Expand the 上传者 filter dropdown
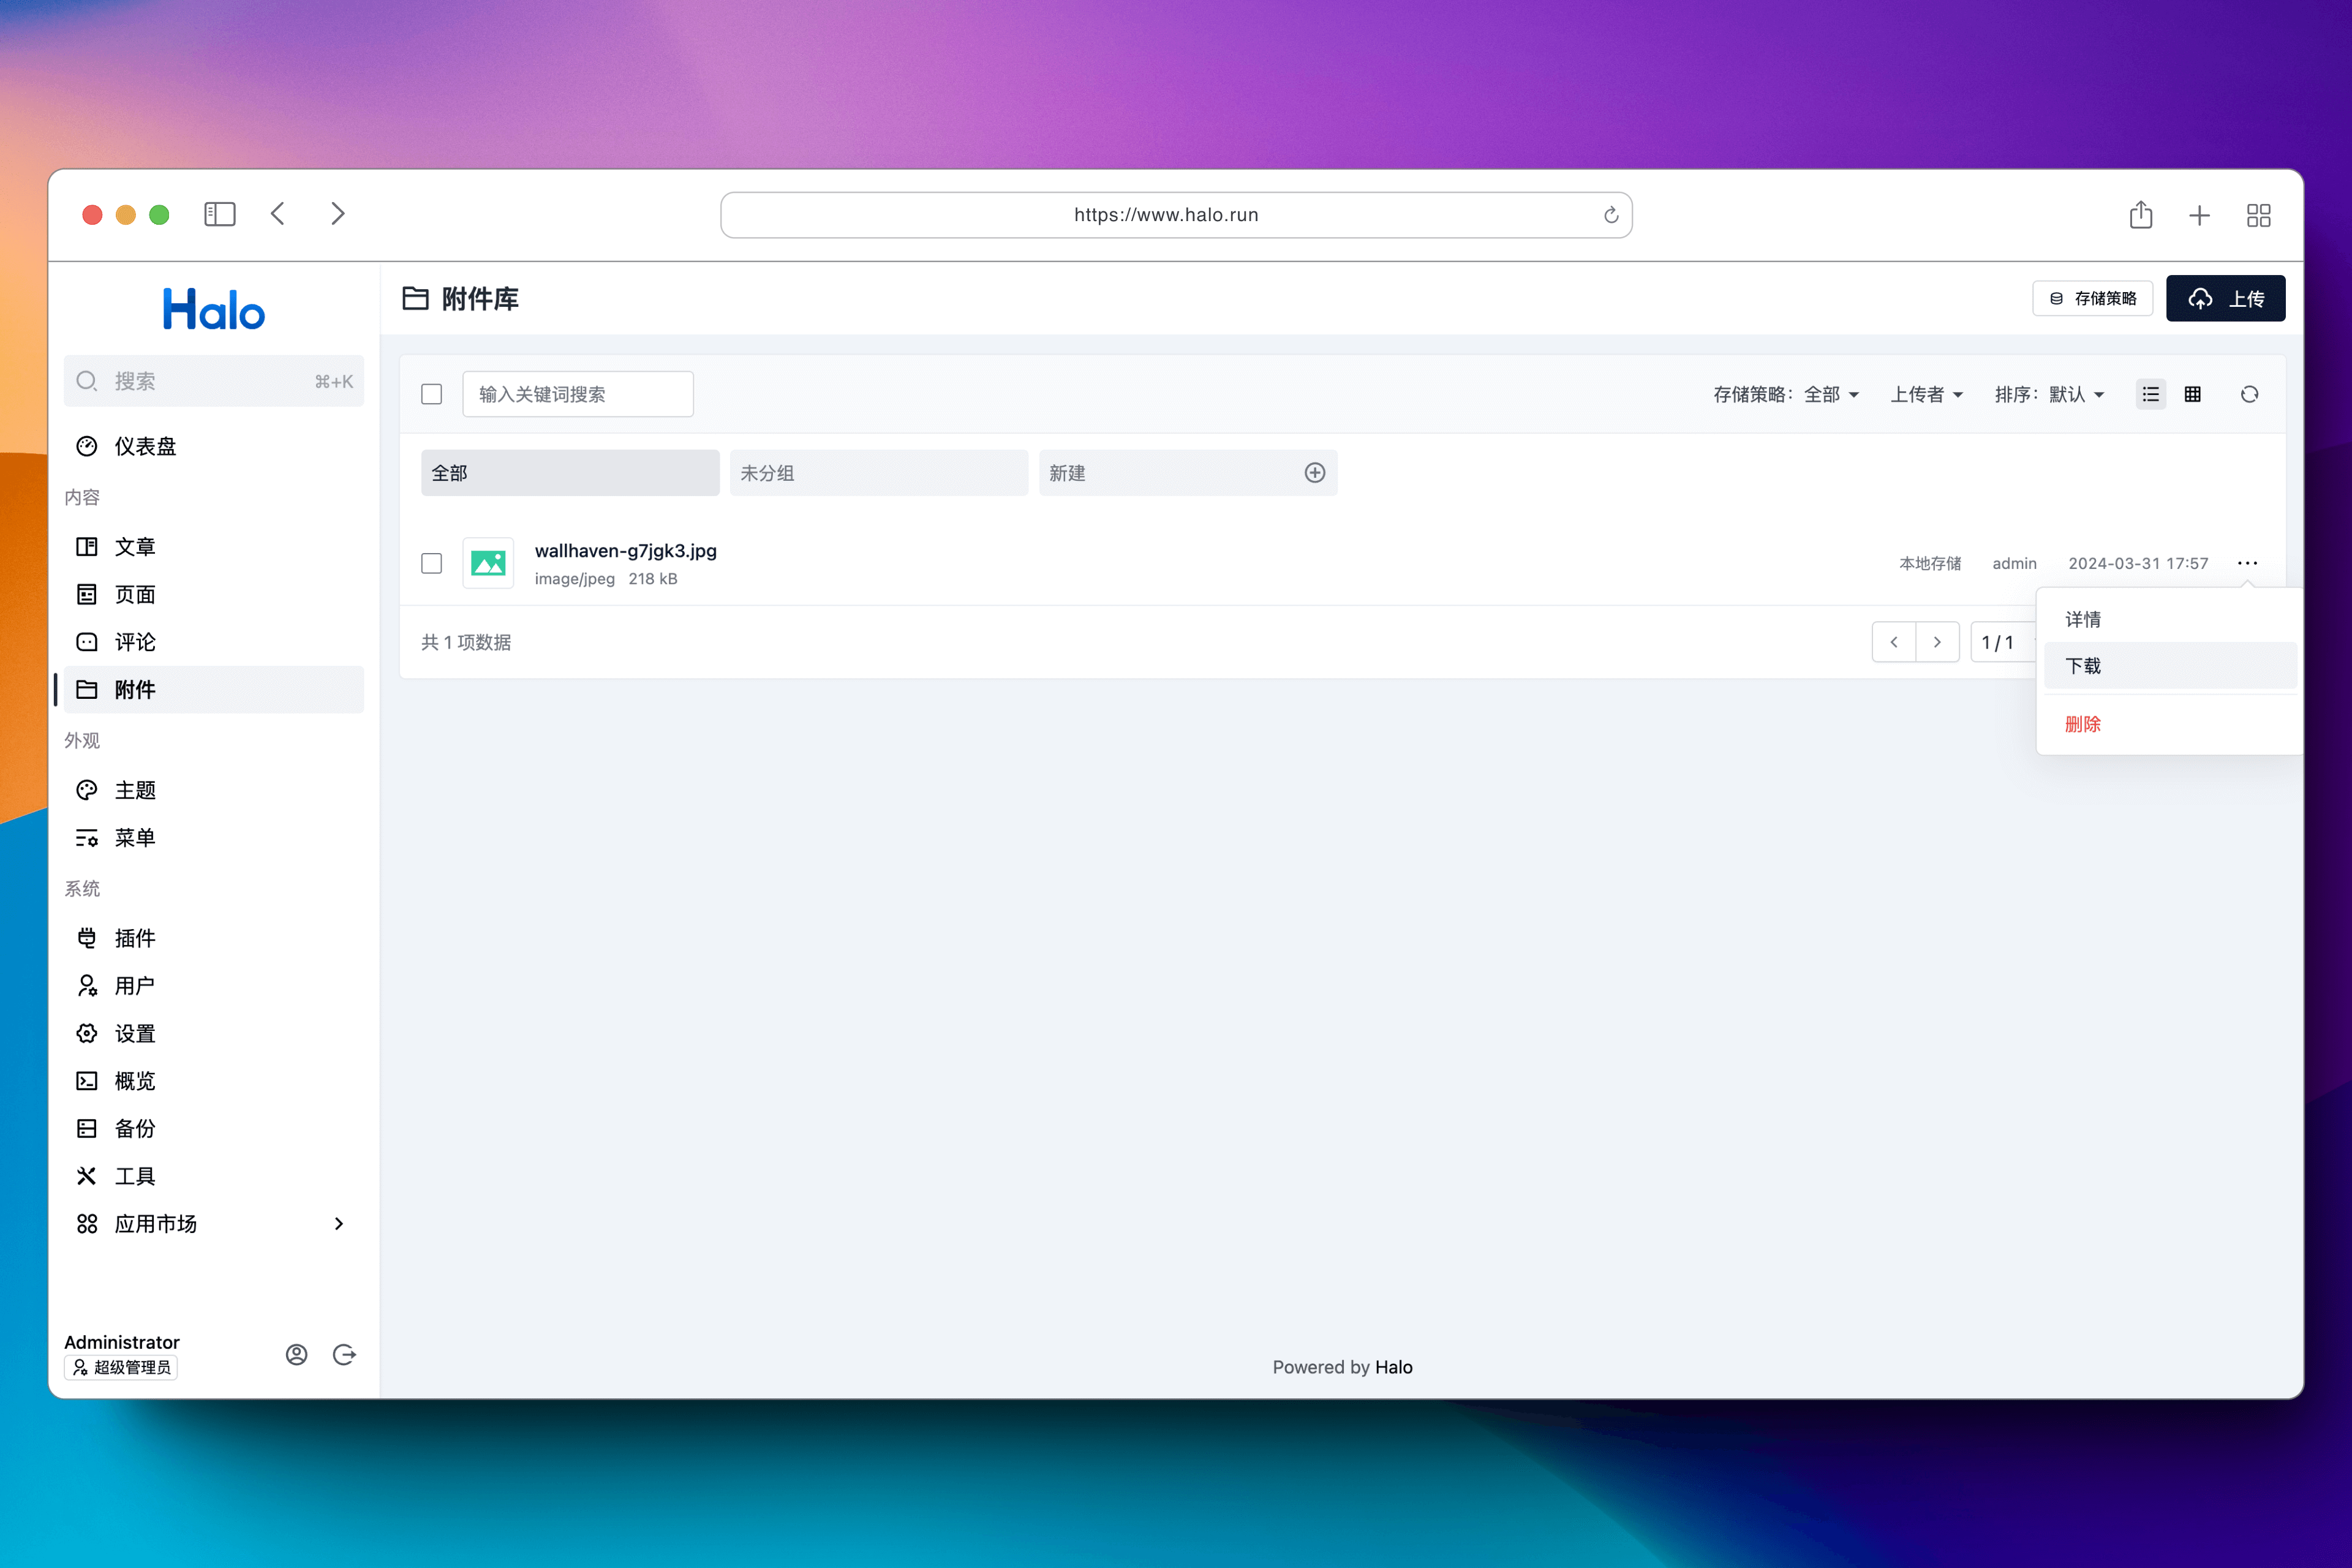The height and width of the screenshot is (1568, 2352). 1926,394
